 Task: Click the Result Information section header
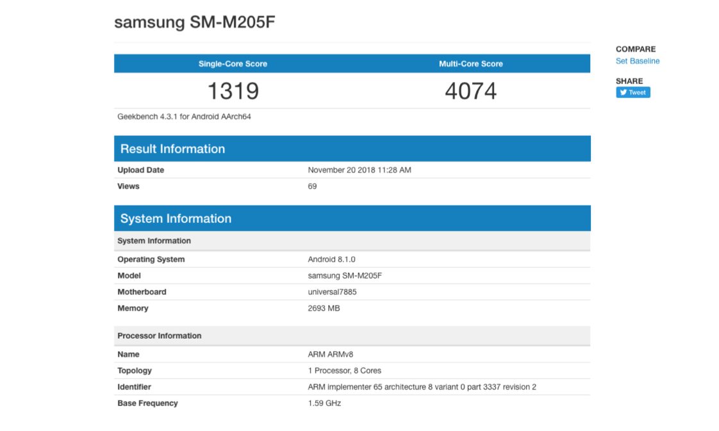tap(172, 149)
